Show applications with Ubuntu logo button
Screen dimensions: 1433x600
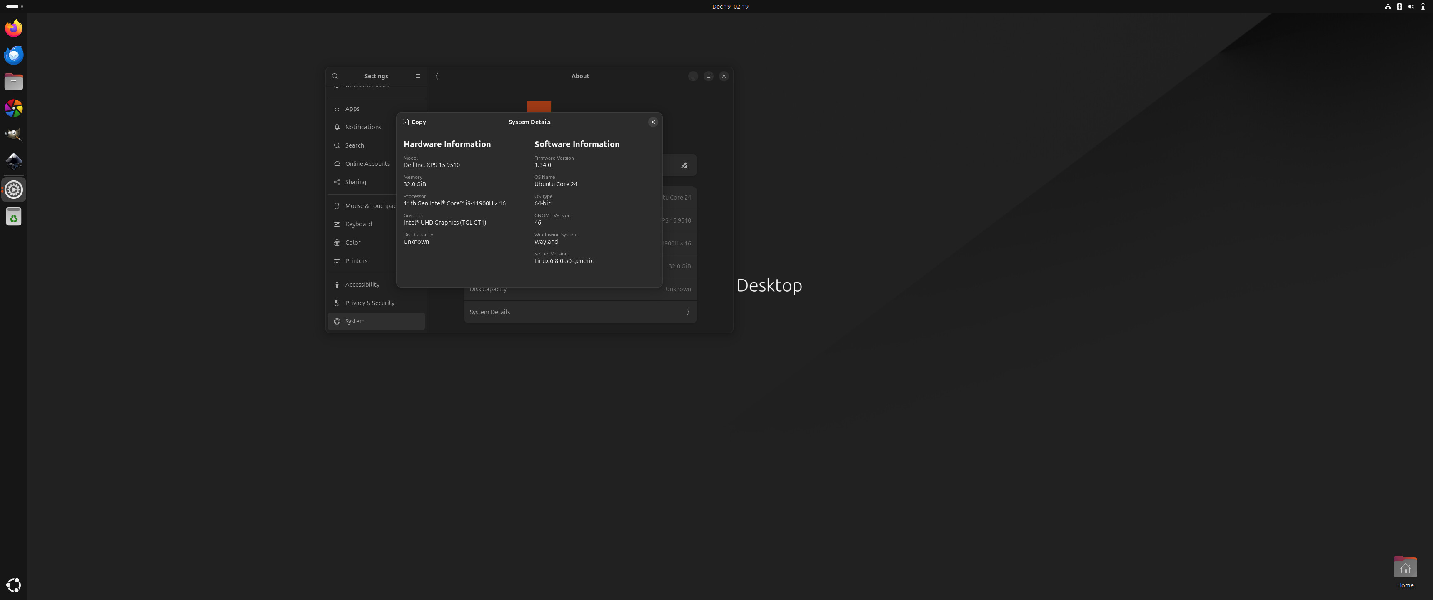click(14, 585)
